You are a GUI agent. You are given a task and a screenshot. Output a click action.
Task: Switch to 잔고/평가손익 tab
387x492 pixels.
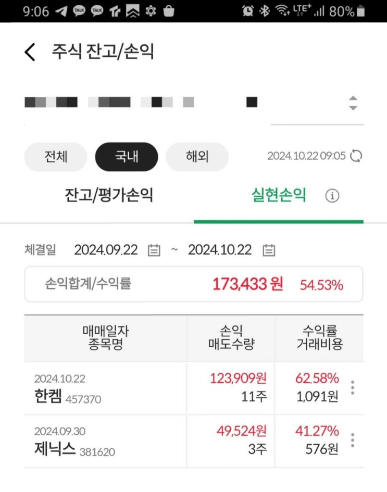(x=109, y=196)
